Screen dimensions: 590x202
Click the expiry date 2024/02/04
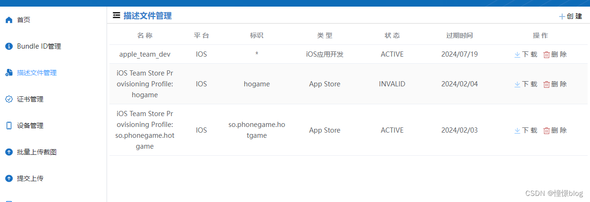[459, 84]
